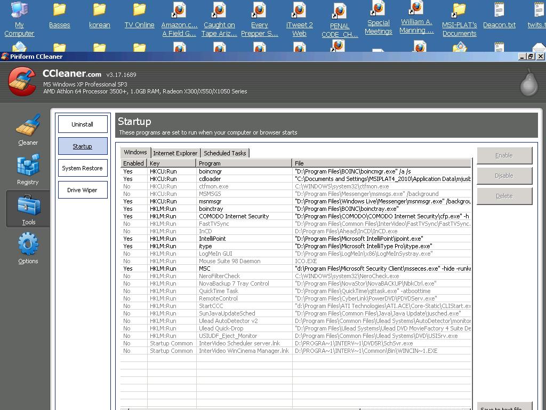Select the InCD startup entry
The image size is (546, 410).
tap(295, 231)
